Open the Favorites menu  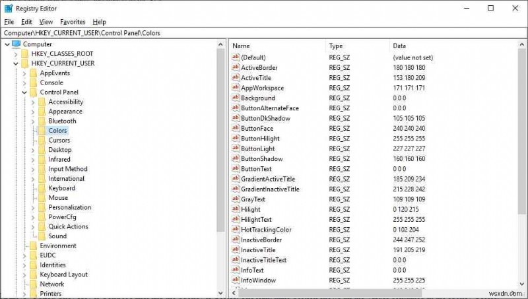tap(73, 22)
